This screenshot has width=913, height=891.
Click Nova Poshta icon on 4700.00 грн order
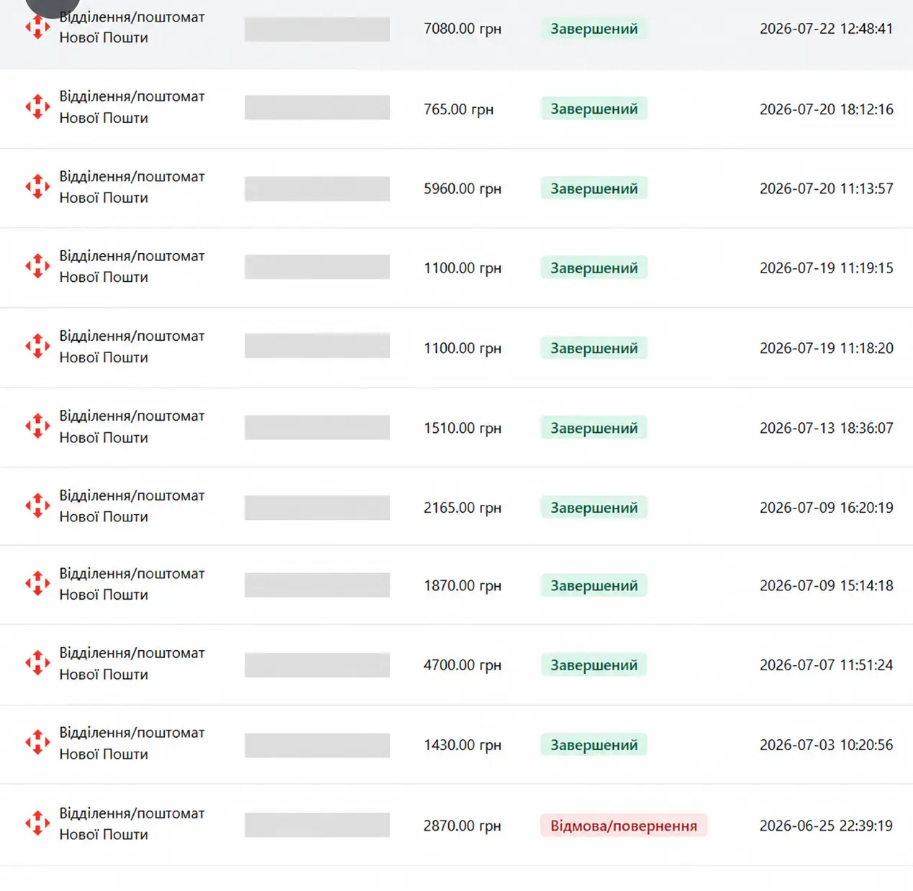tap(37, 664)
